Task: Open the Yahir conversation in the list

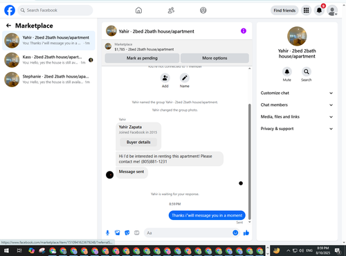Action: [x=48, y=40]
